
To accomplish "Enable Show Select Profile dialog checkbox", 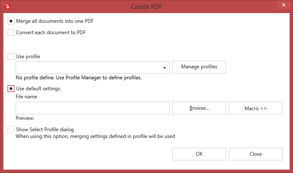I will 11,130.
